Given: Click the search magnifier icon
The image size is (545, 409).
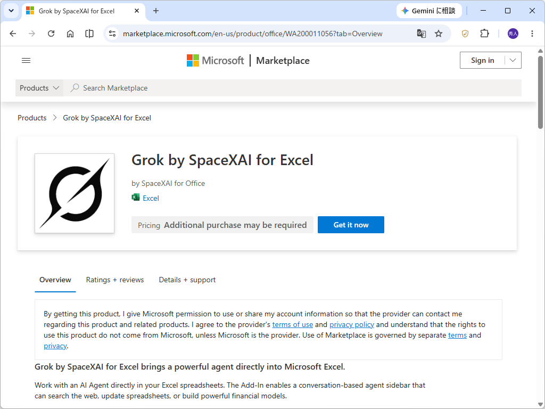Looking at the screenshot, I should click(x=75, y=88).
